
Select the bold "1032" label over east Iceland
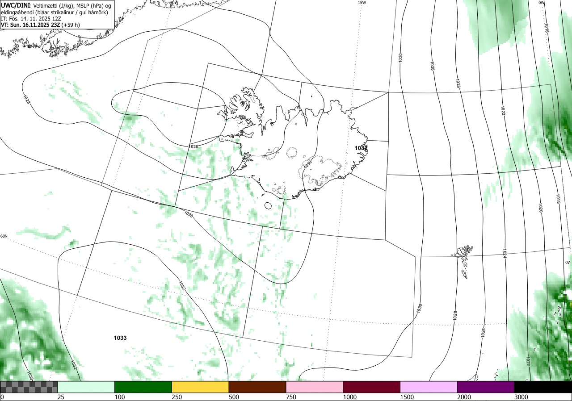pyautogui.click(x=361, y=148)
